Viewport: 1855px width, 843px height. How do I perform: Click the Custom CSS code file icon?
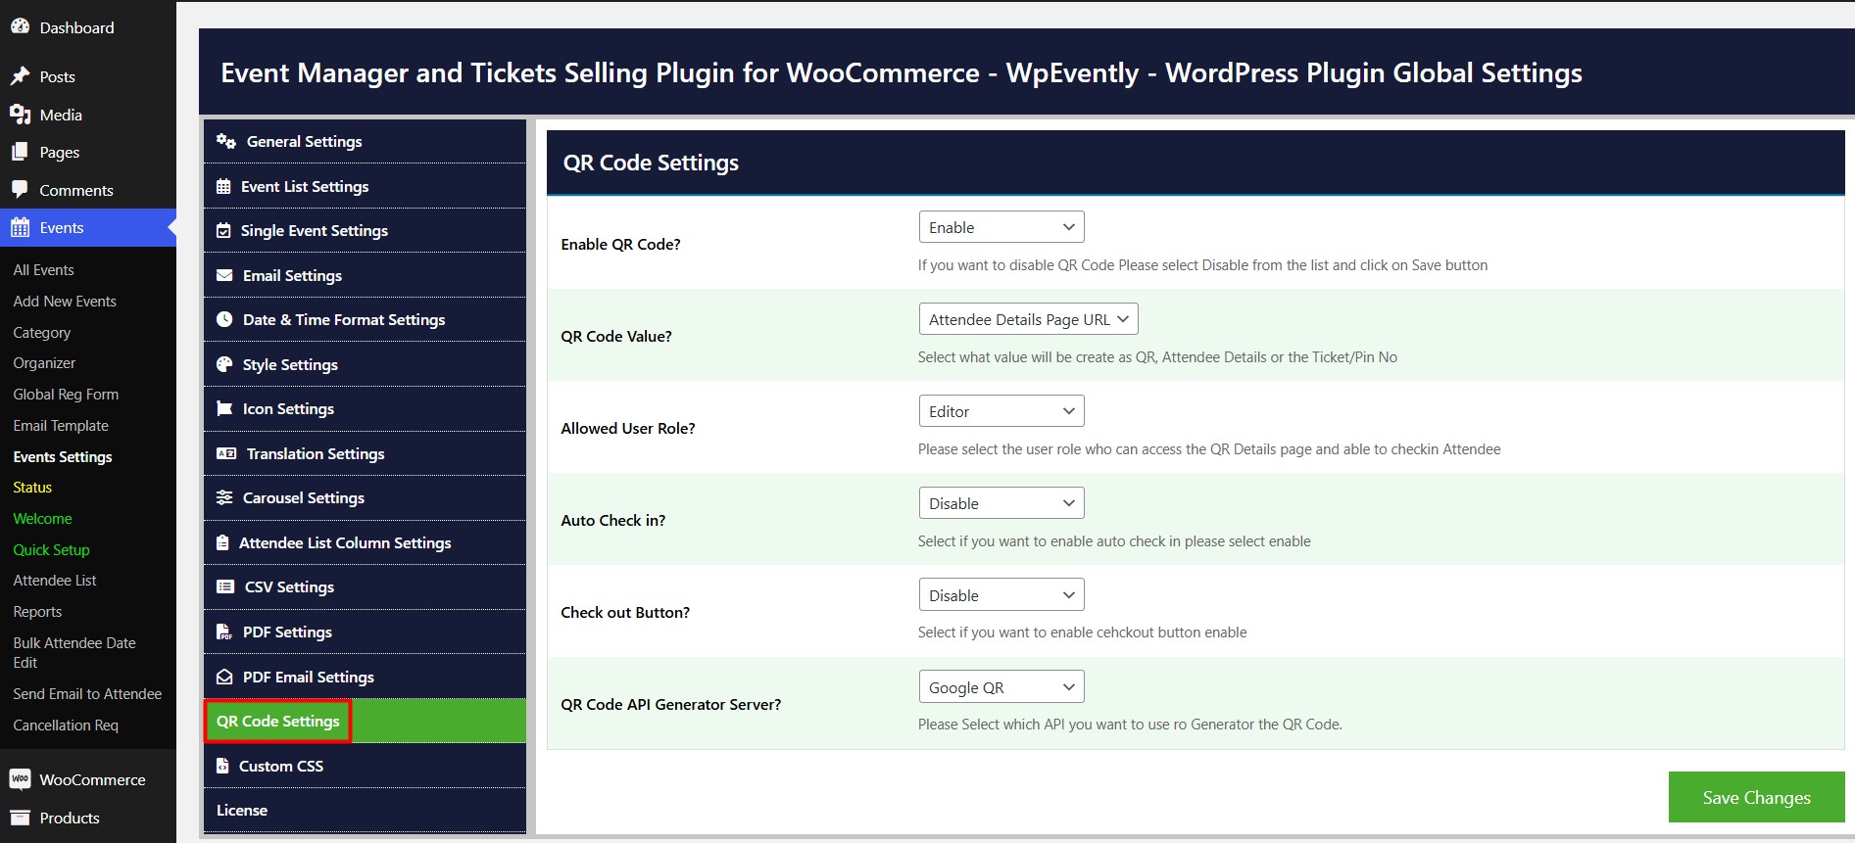pos(222,766)
